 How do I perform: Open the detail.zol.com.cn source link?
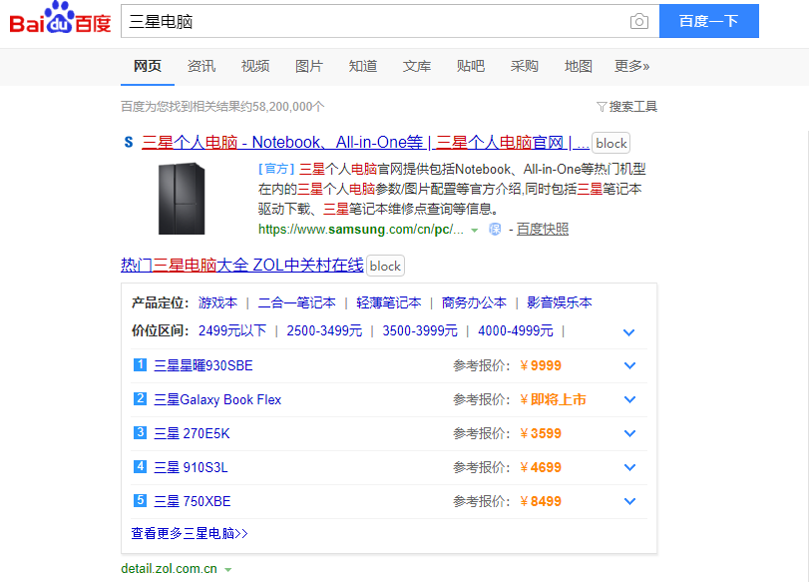click(x=169, y=569)
